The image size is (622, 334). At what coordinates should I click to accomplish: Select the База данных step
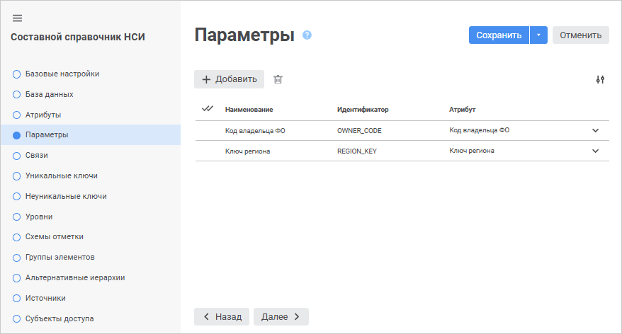pos(49,94)
